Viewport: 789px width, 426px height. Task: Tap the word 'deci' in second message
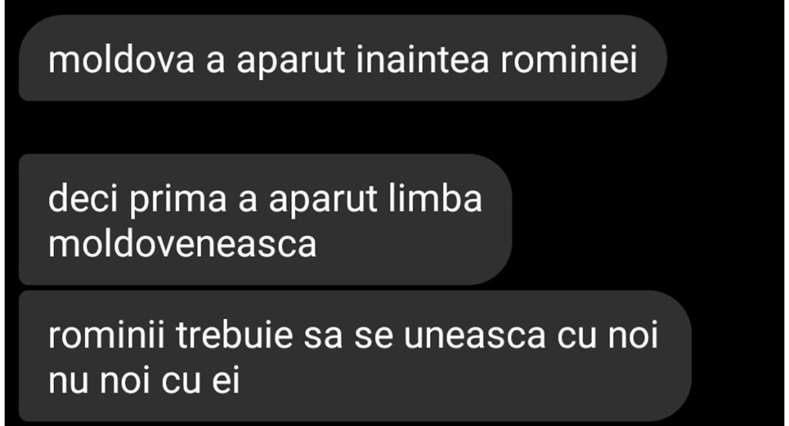(83, 198)
